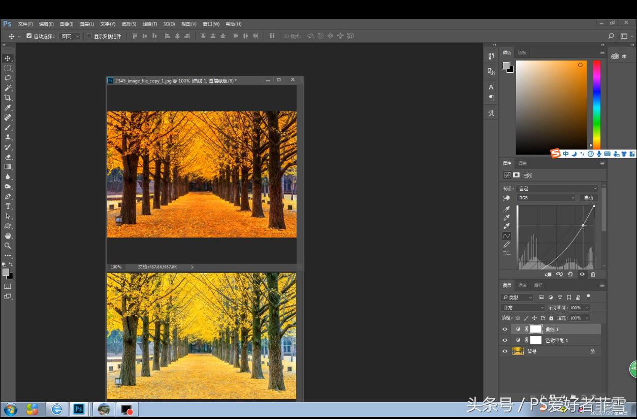
Task: Toggle the 自动选择 checkbox
Action: (29, 36)
